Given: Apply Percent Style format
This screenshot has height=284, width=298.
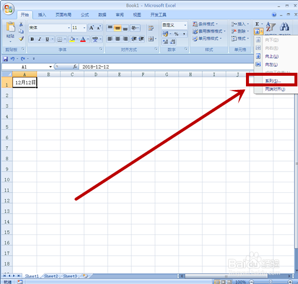Looking at the screenshot, I should [176, 34].
